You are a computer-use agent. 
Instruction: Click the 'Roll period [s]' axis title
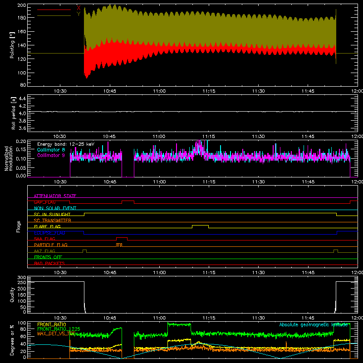14,113
